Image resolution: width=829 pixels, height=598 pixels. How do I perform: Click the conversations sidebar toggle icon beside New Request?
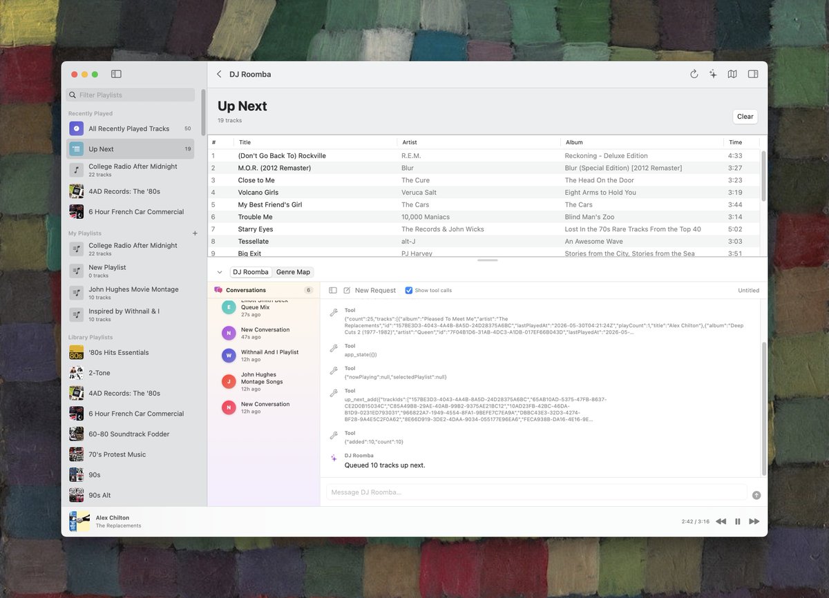click(332, 291)
